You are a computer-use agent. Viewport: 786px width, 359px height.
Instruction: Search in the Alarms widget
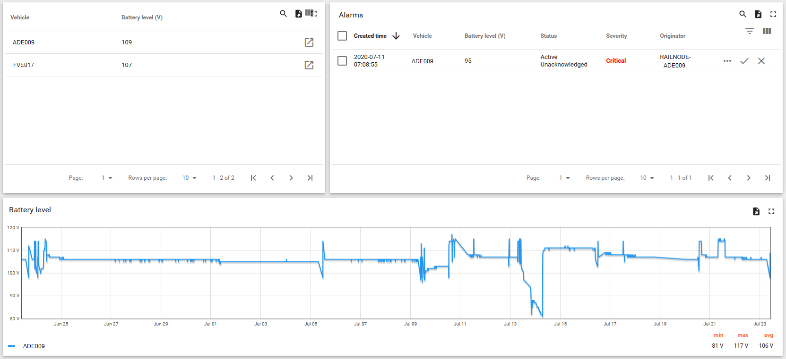coord(743,14)
